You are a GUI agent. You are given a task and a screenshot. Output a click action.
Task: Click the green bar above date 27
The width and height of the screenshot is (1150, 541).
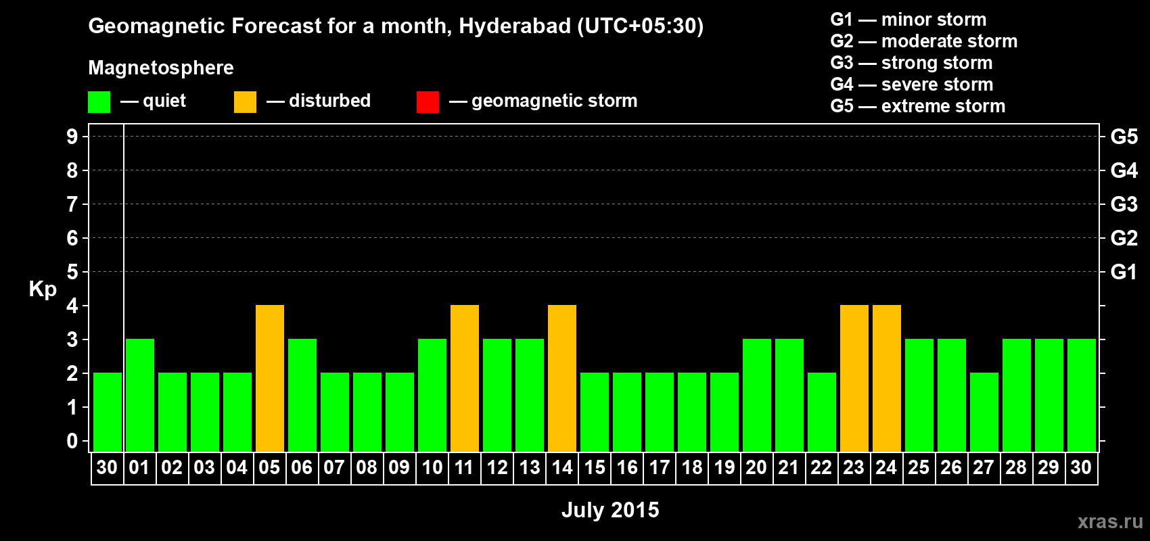984,413
